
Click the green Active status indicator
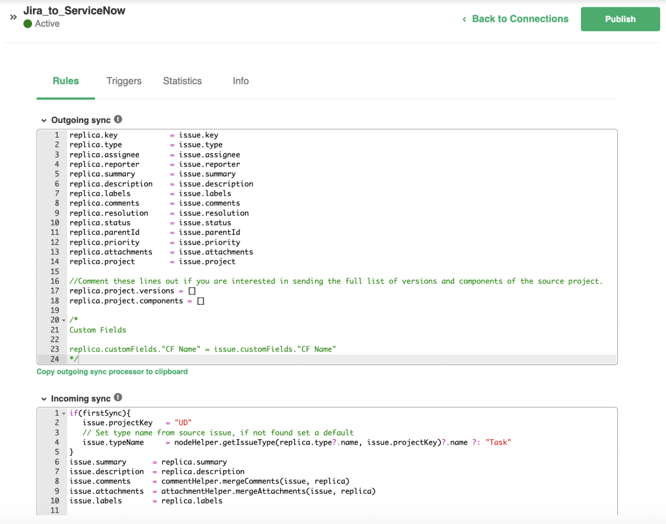click(28, 24)
